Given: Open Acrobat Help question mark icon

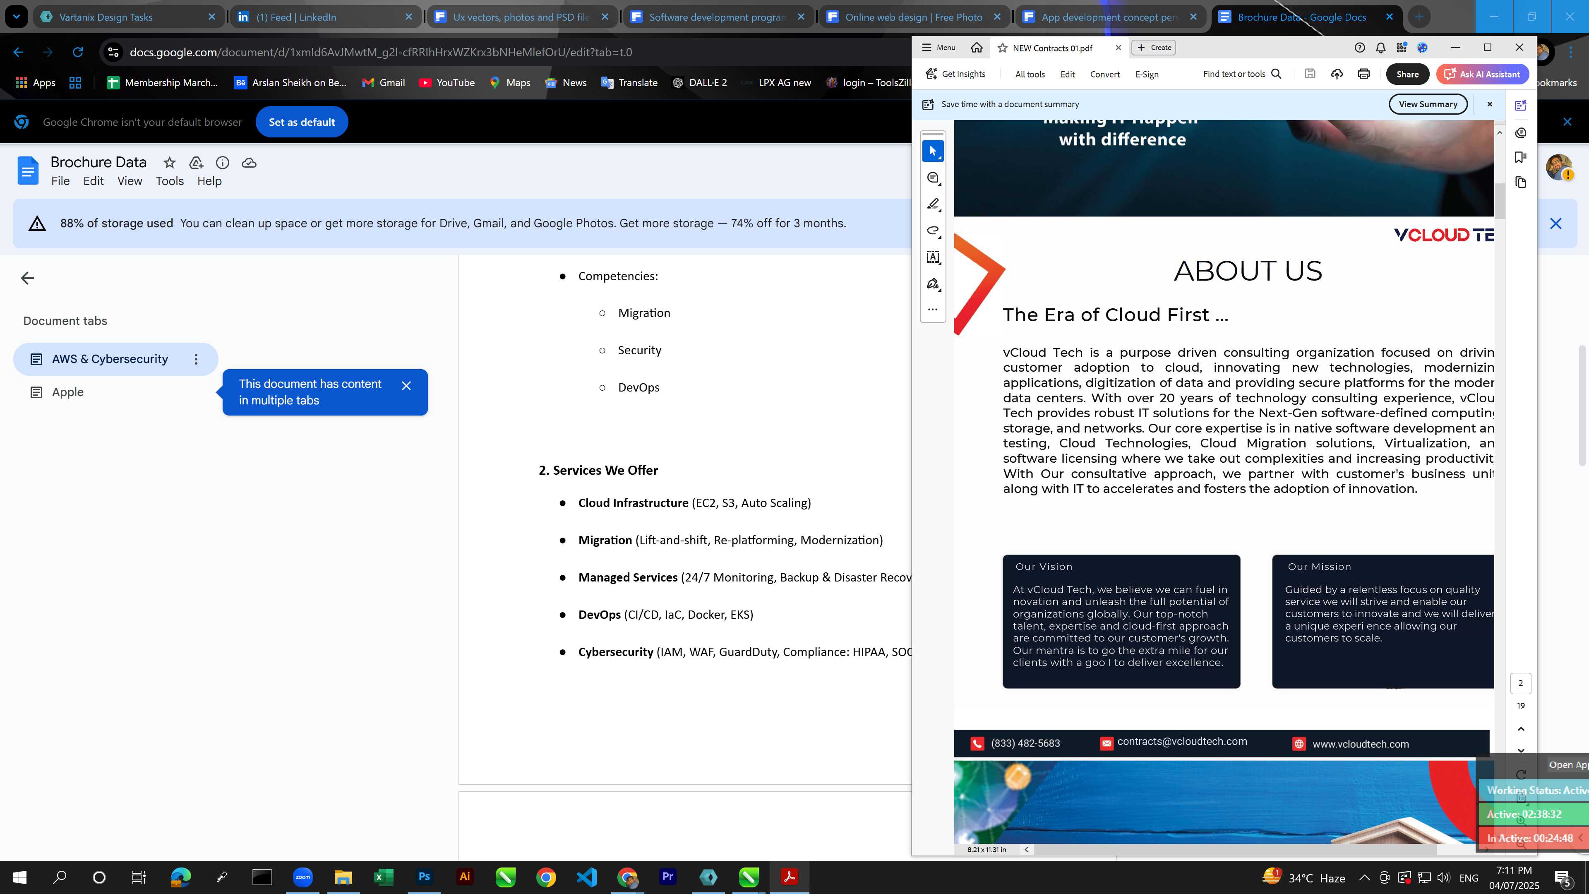Looking at the screenshot, I should coord(1359,48).
